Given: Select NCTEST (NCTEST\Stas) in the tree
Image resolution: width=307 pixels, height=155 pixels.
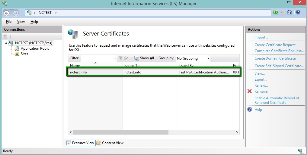Looking at the screenshot, I should pos(34,43).
